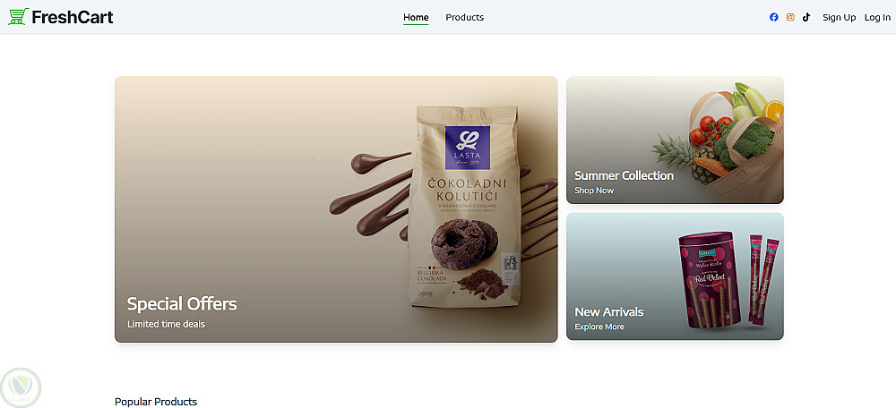The image size is (896, 408).
Task: Click the vegetable grocery bag image
Action: point(718,140)
